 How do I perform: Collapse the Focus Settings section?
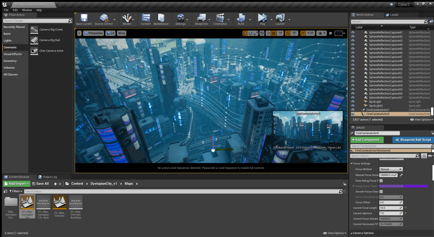(352, 163)
